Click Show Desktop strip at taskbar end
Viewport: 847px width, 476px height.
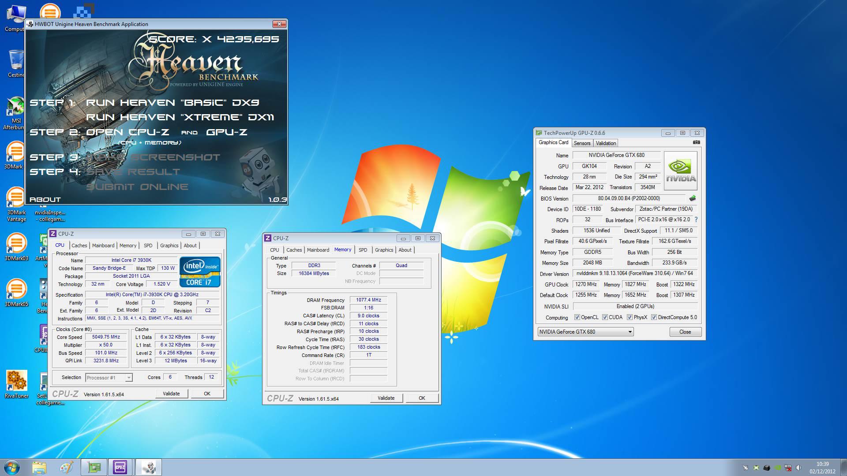(843, 467)
